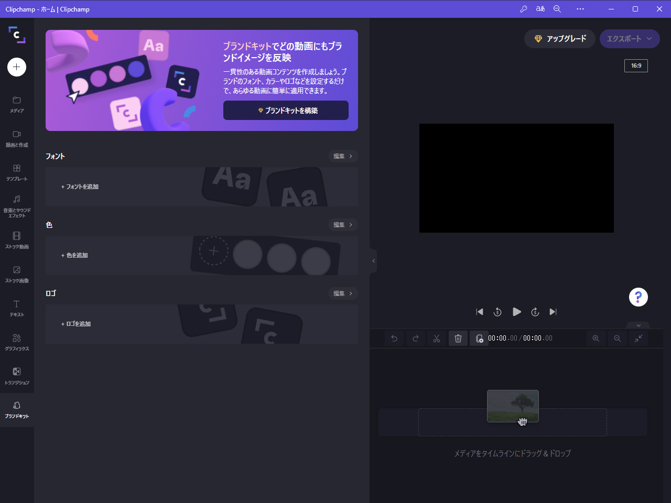Skip forward five seconds
This screenshot has height=503, width=671.
coord(535,312)
